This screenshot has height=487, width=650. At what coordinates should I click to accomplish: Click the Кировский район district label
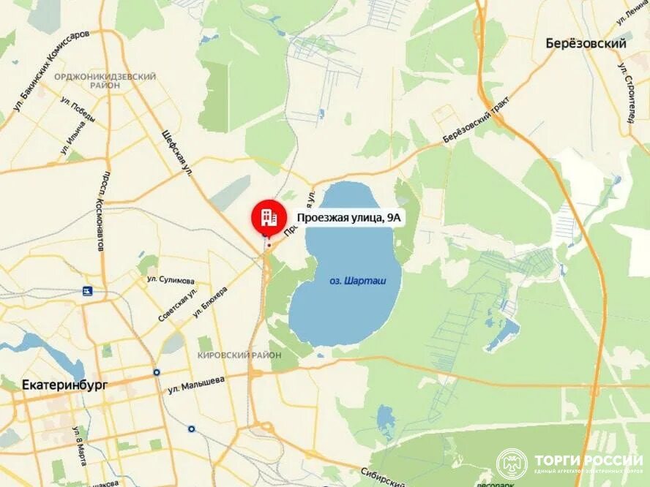pos(239,355)
